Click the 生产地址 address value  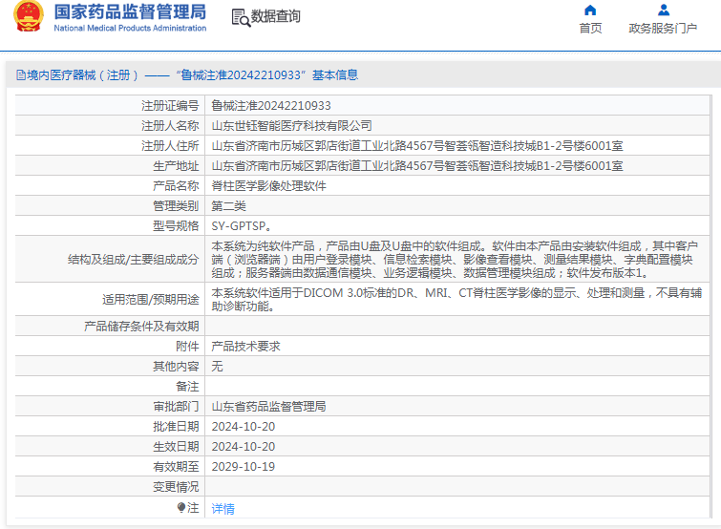(417, 166)
